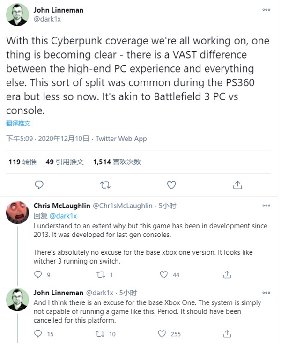
Task: Share John Linneman's Xbox One reply
Action: point(226,334)
